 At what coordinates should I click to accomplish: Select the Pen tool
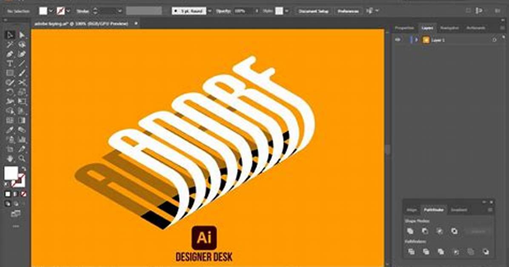click(x=10, y=54)
